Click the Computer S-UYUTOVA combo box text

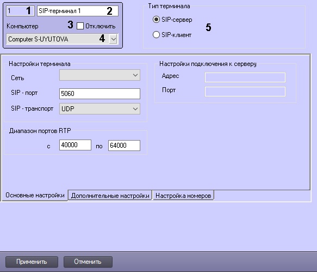coord(38,39)
